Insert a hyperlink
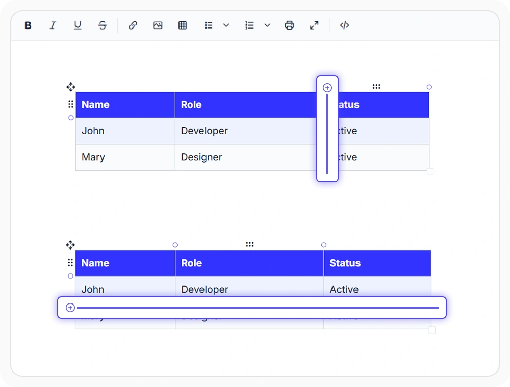510x387 pixels. [x=133, y=25]
